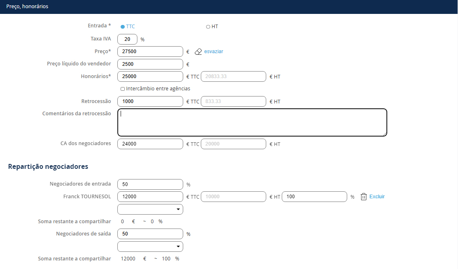Click the trash icon beside Franck TOURNESOL
The width and height of the screenshot is (458, 269).
tap(364, 197)
